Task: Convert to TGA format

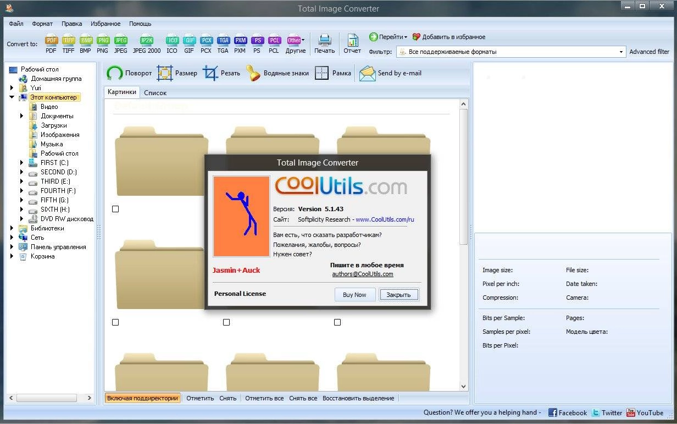Action: point(223,44)
